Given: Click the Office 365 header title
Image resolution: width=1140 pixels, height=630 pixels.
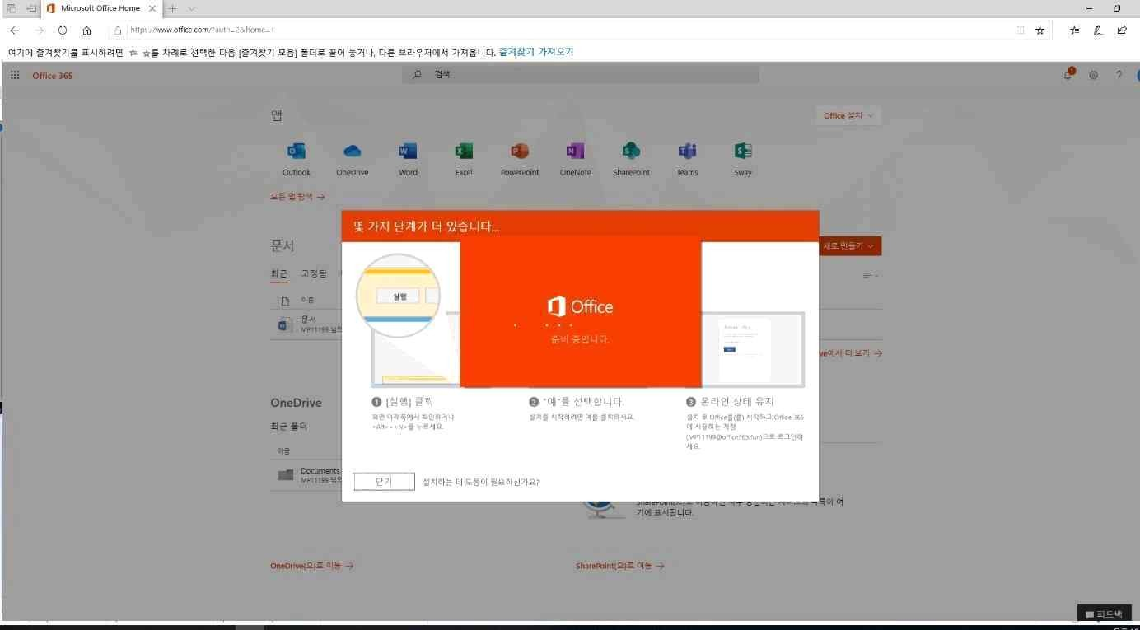Looking at the screenshot, I should click(53, 76).
